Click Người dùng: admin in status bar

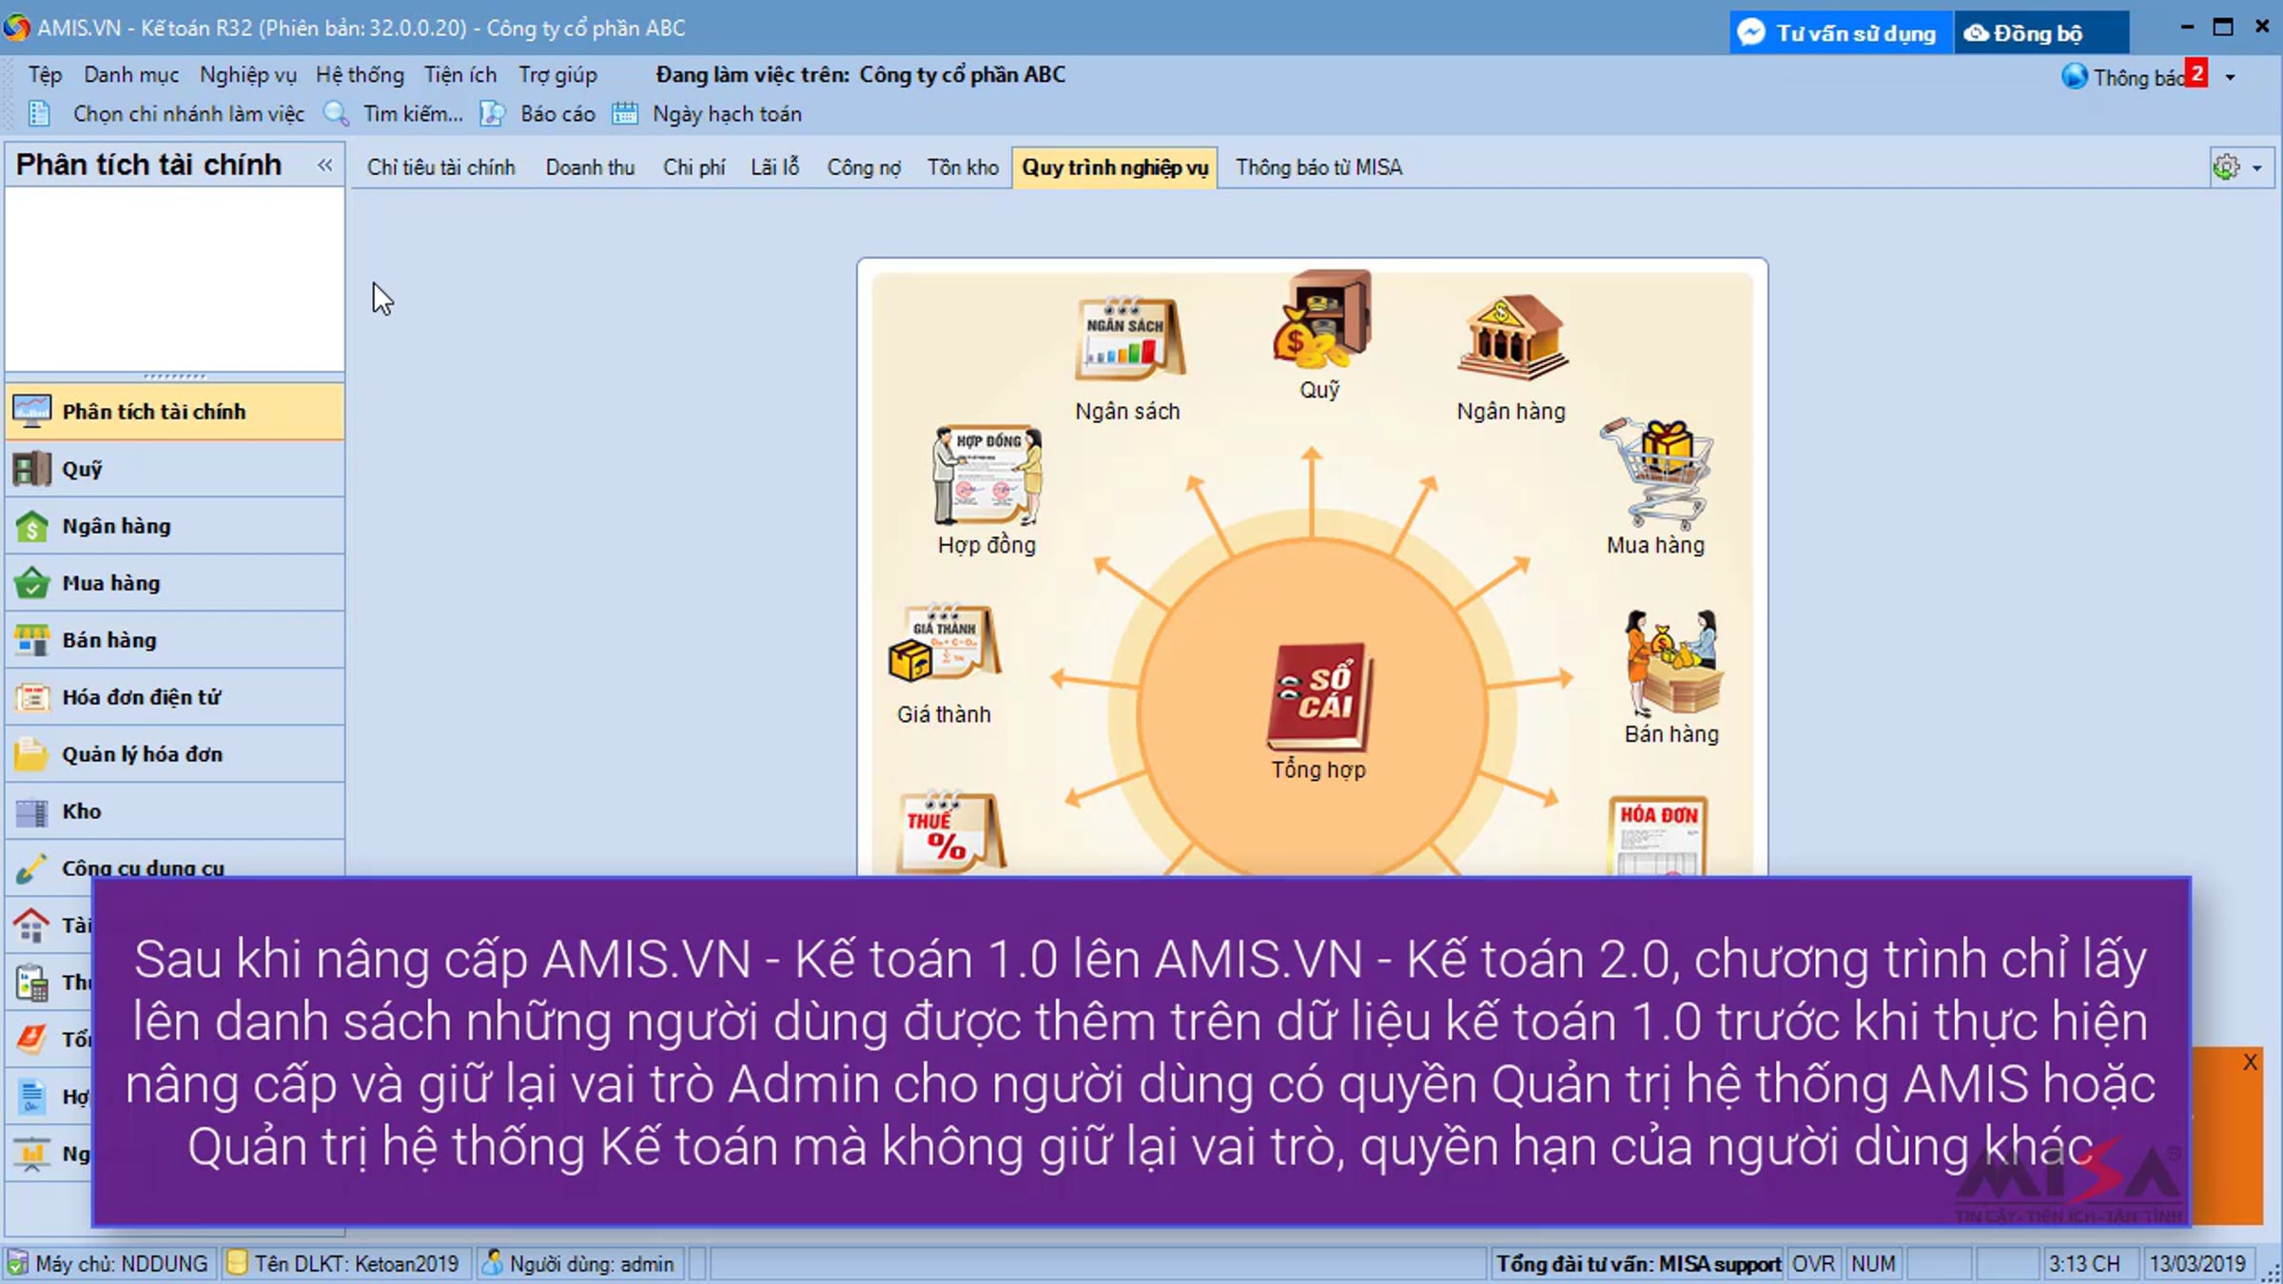(580, 1263)
